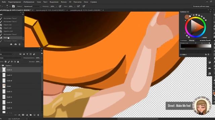The width and height of the screenshot is (215, 120).
Task: Click the Layers panel vertical scrollbar
Action: tap(42, 78)
